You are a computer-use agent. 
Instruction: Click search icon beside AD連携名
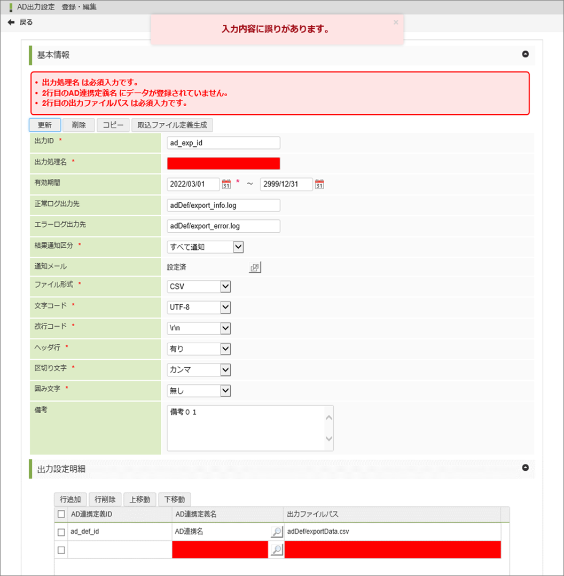click(276, 532)
